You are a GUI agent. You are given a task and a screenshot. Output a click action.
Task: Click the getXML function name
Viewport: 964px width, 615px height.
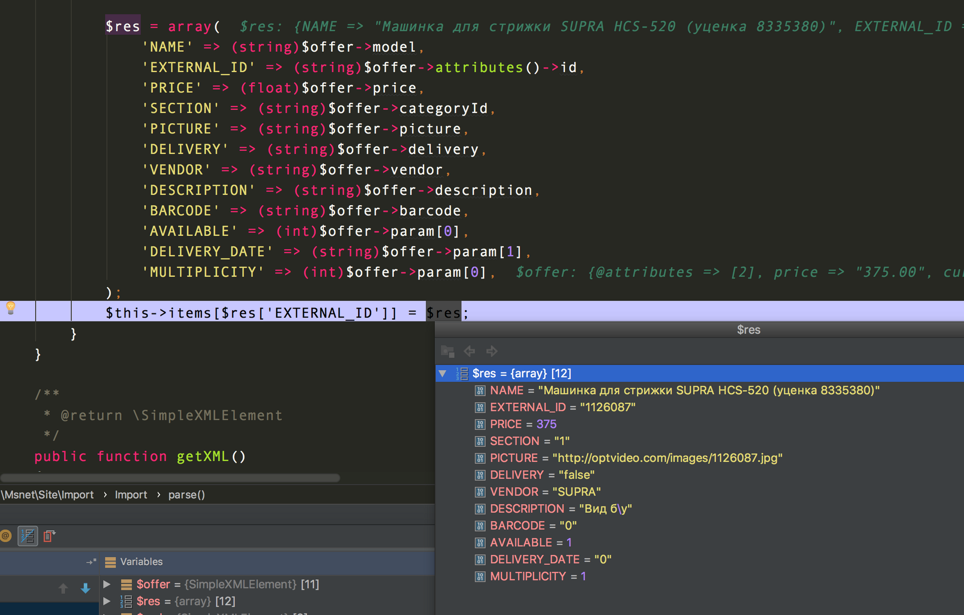coord(203,456)
